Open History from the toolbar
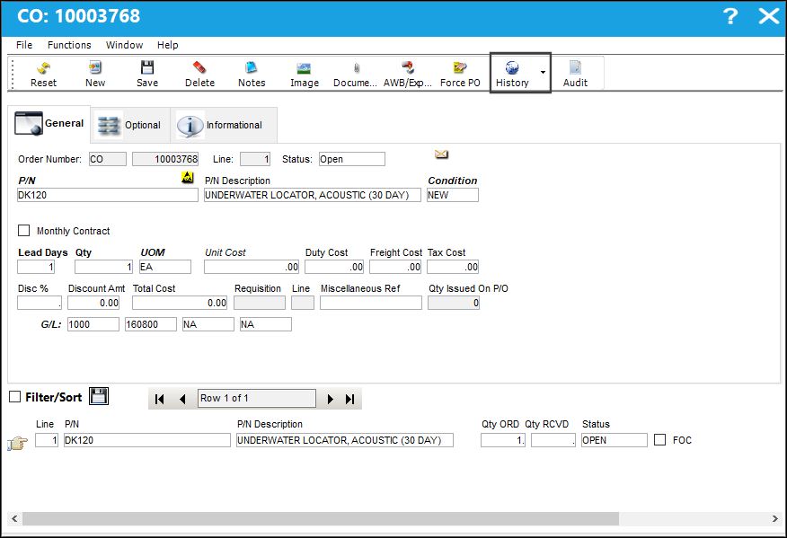This screenshot has width=787, height=538. click(512, 74)
